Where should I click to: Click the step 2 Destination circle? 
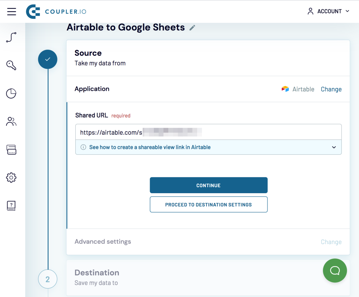coord(48,279)
